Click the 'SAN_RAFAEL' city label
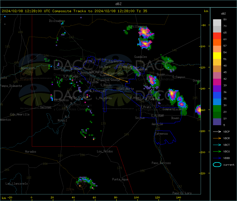Screen dimensions: 237x201 (x=97, y=72)
